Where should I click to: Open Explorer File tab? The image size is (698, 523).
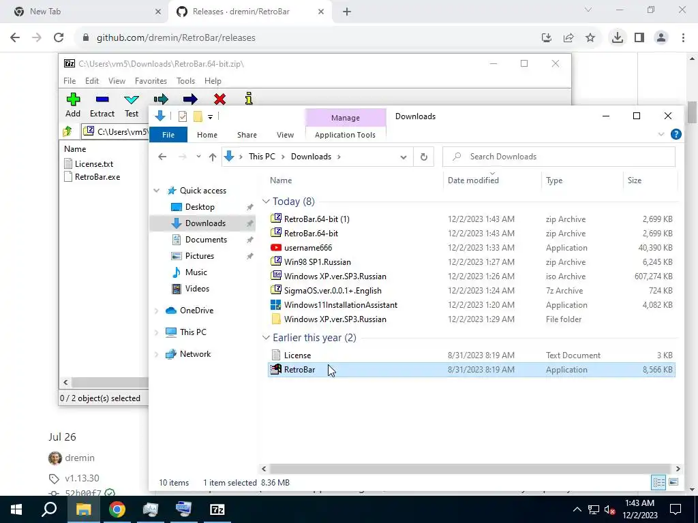(x=168, y=135)
